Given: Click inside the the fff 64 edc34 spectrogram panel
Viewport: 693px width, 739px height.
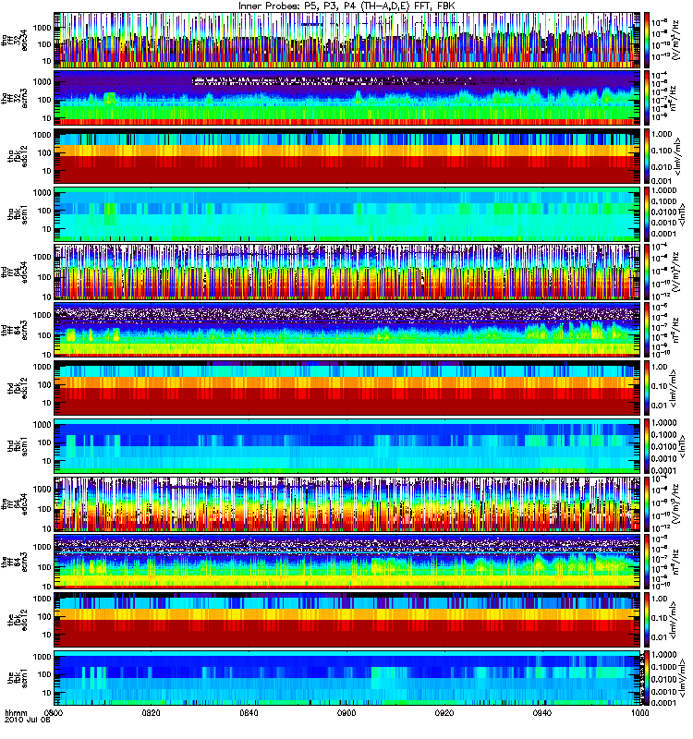Looking at the screenshot, I should [x=346, y=503].
